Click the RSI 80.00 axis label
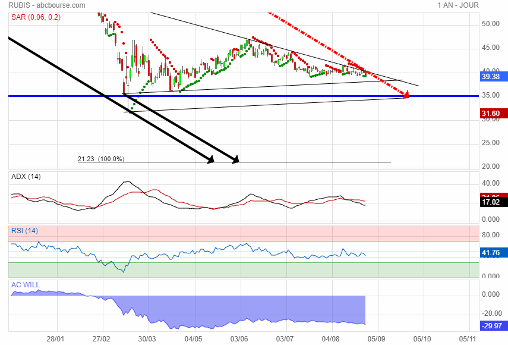The height and width of the screenshot is (345, 508). [491, 235]
